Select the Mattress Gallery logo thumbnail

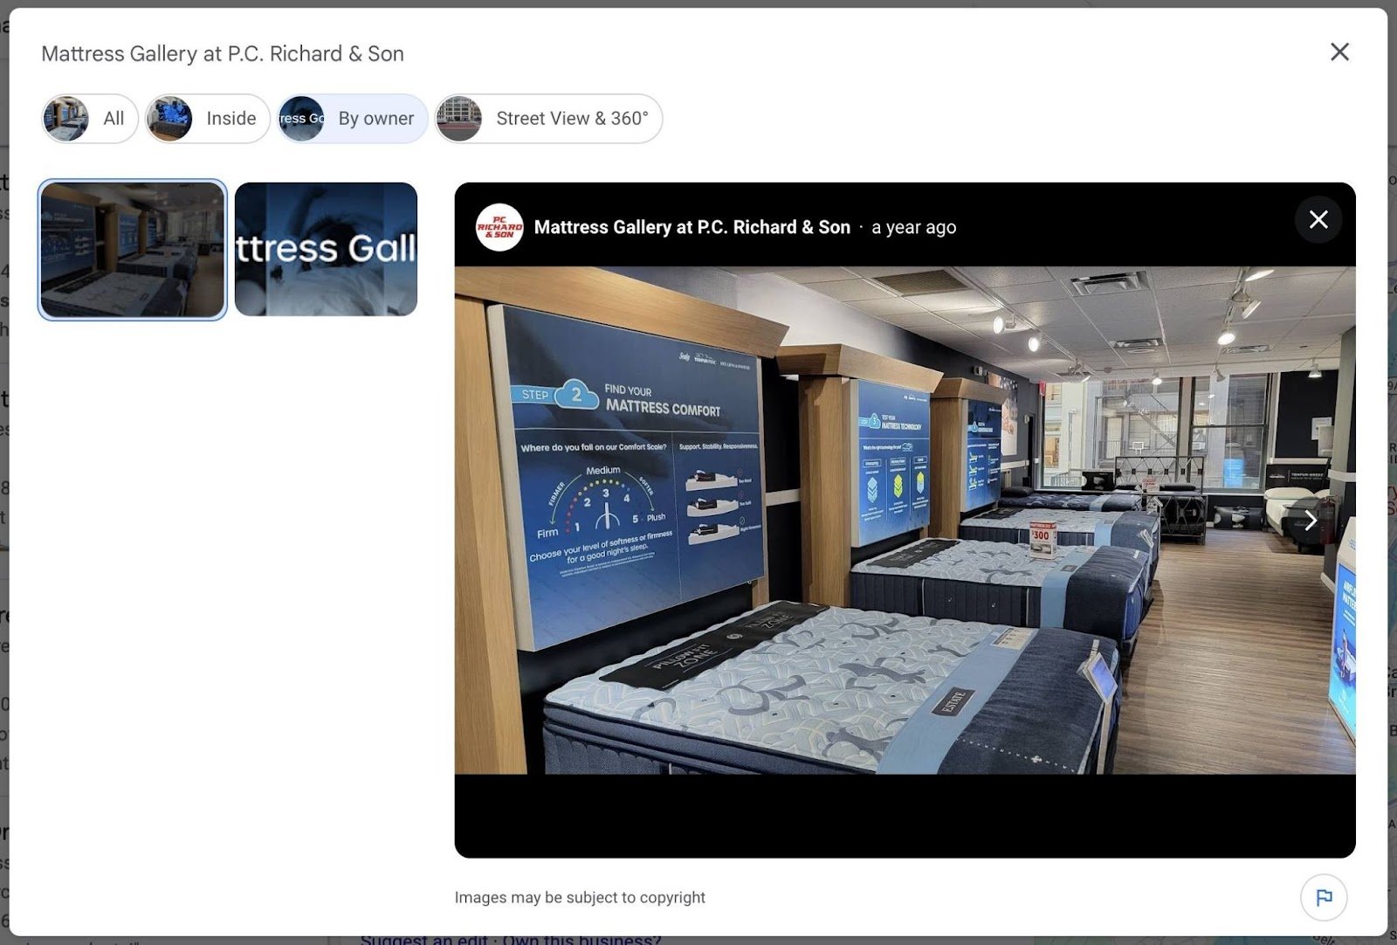pyautogui.click(x=326, y=249)
